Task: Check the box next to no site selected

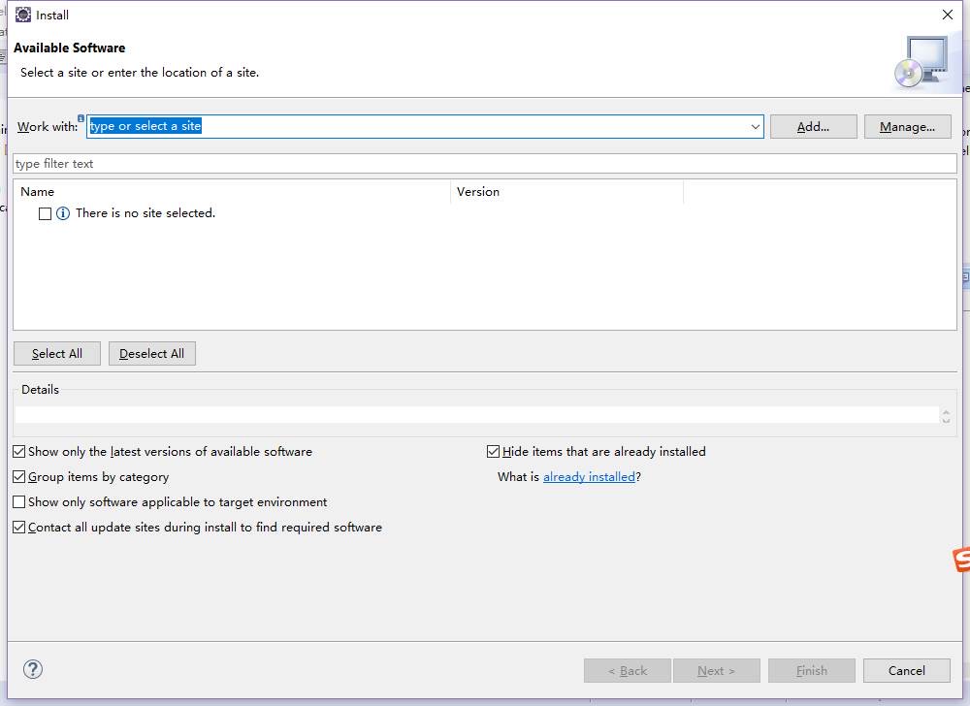Action: 45,213
